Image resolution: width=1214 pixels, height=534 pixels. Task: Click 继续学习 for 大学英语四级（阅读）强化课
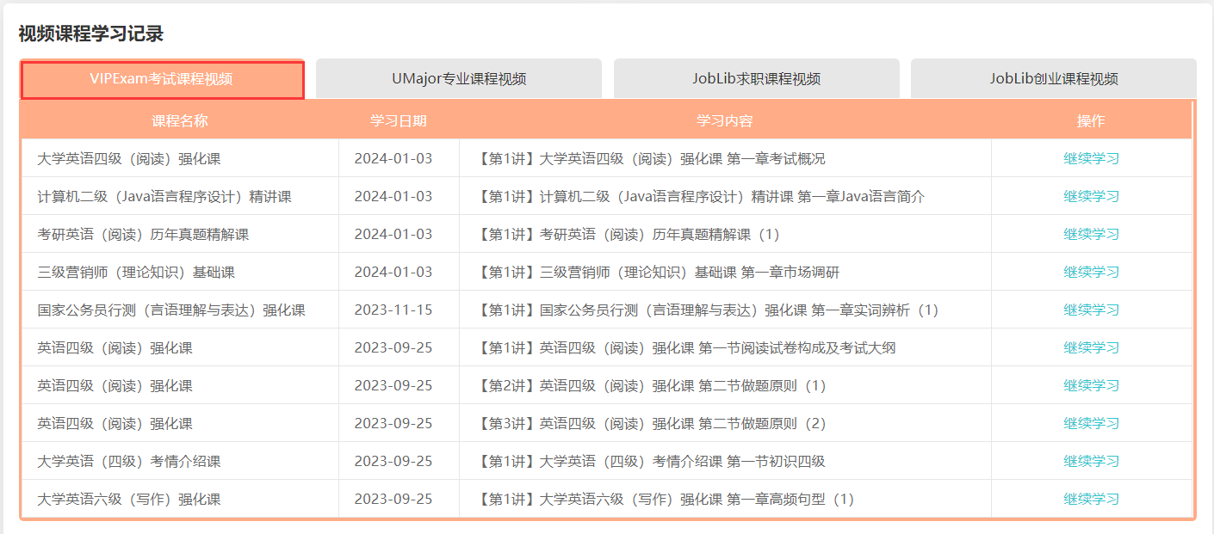1091,158
